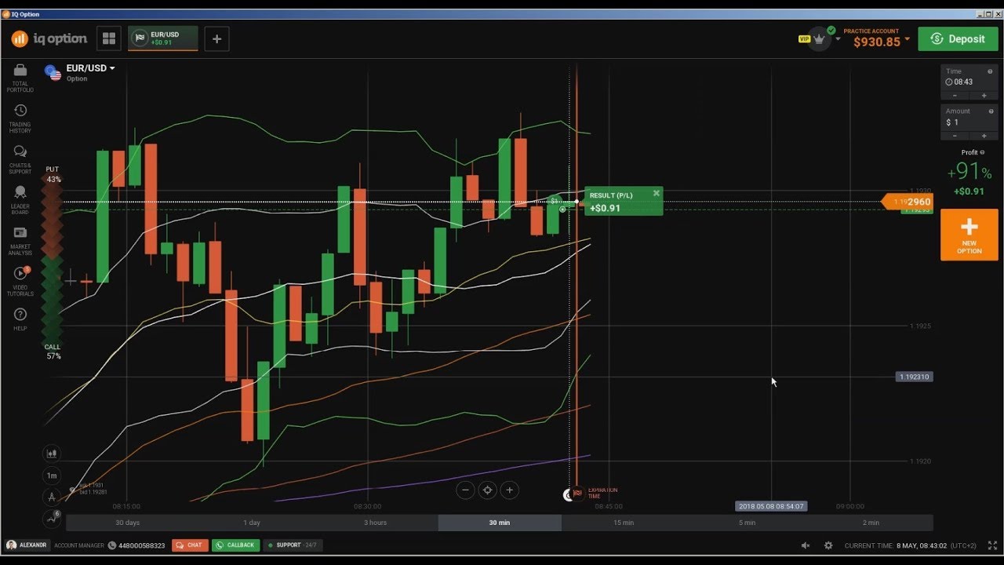Open the Leader Board
The width and height of the screenshot is (1004, 565).
tap(20, 200)
